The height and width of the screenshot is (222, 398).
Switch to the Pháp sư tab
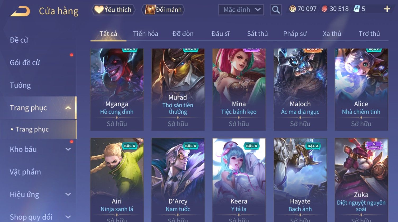[295, 34]
